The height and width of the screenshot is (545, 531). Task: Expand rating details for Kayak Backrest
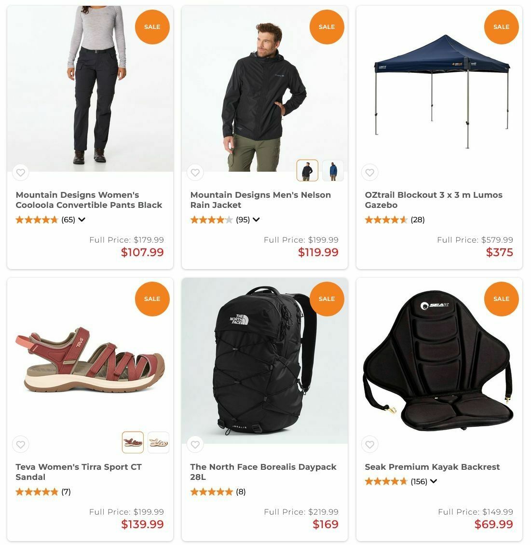click(x=434, y=481)
